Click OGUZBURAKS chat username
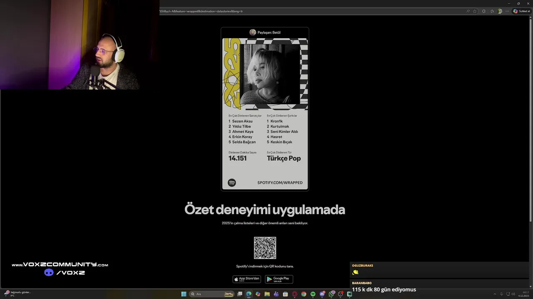 click(x=363, y=265)
